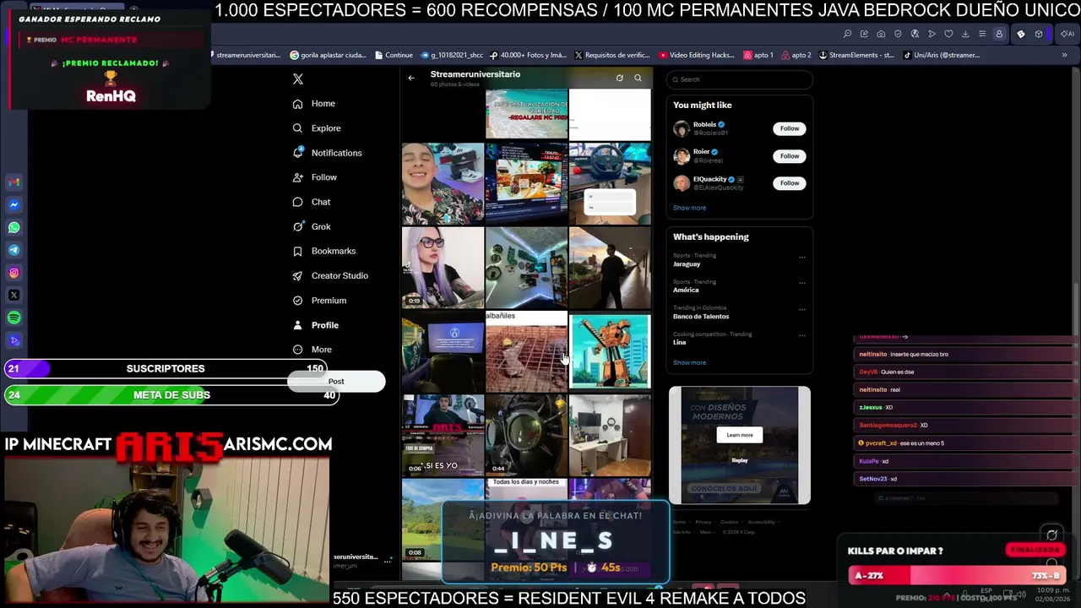Image resolution: width=1081 pixels, height=608 pixels.
Task: Follow the Robleis account
Action: coord(790,128)
